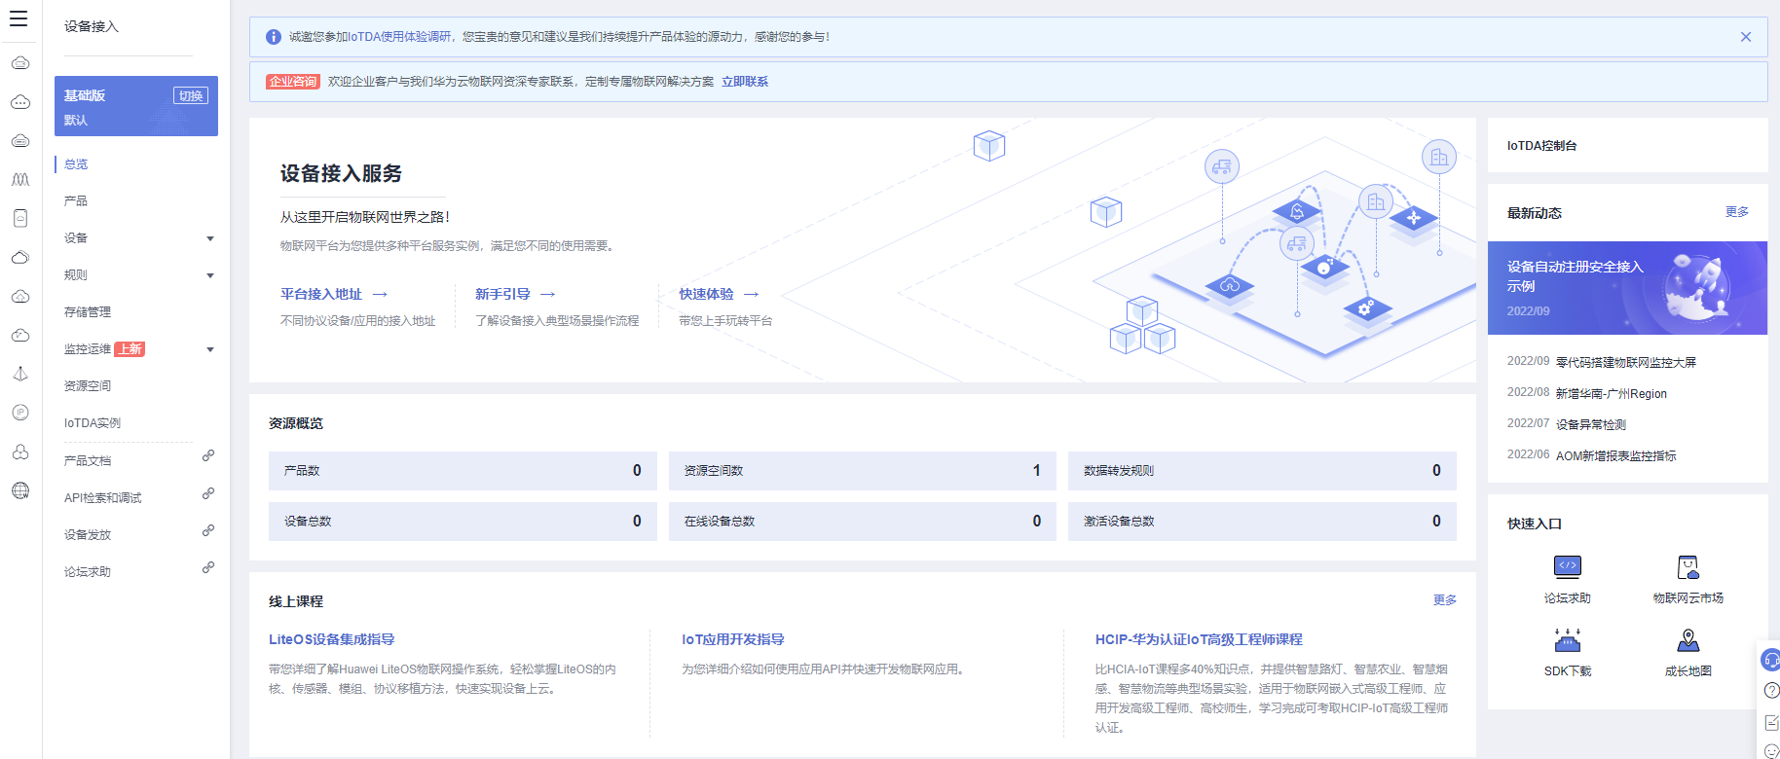
Task: Open the 物联网云市场 shopping bag icon
Action: pyautogui.click(x=1688, y=566)
